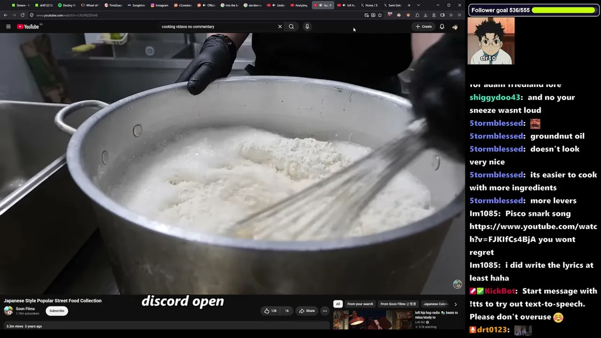Bookmark this page with the star
This screenshot has height=338, width=601.
[380, 15]
